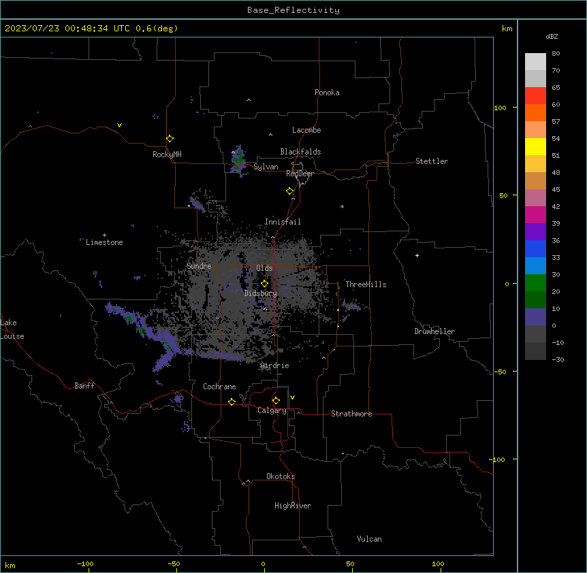
Task: Click the Limestone label
Action: (104, 242)
